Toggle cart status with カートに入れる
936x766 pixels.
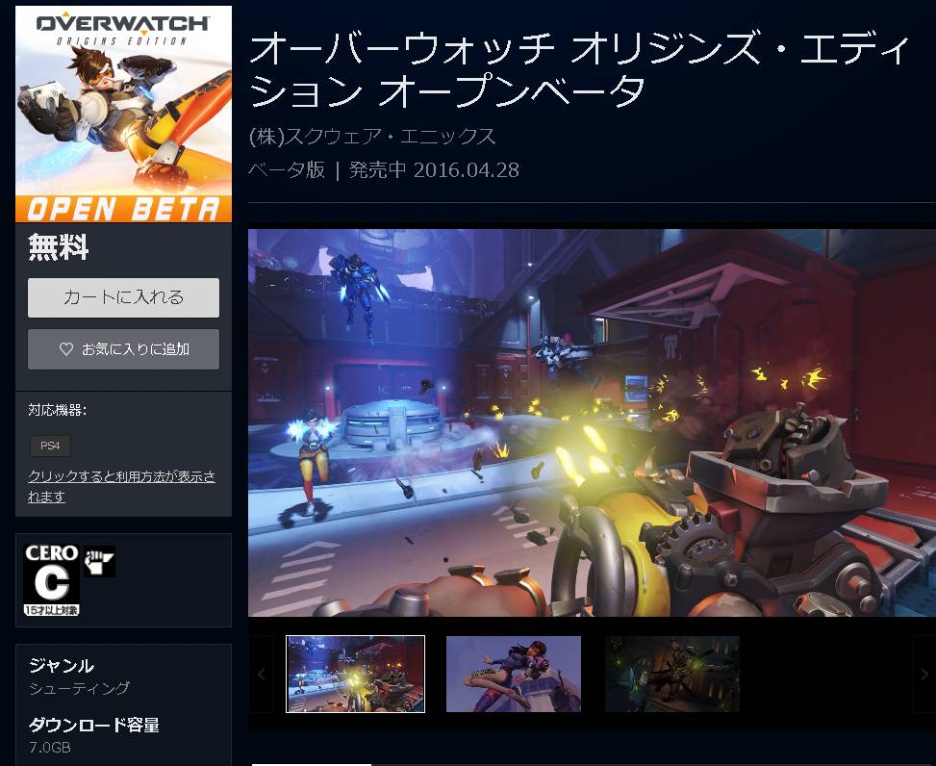tap(123, 298)
